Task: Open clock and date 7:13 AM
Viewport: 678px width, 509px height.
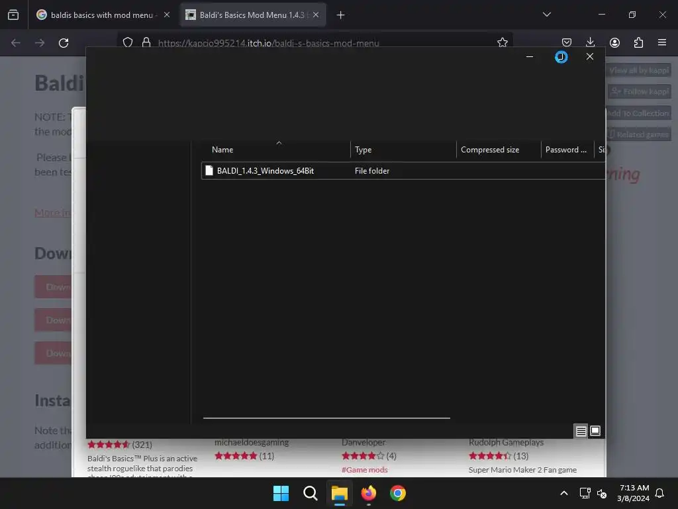Action: click(634, 493)
